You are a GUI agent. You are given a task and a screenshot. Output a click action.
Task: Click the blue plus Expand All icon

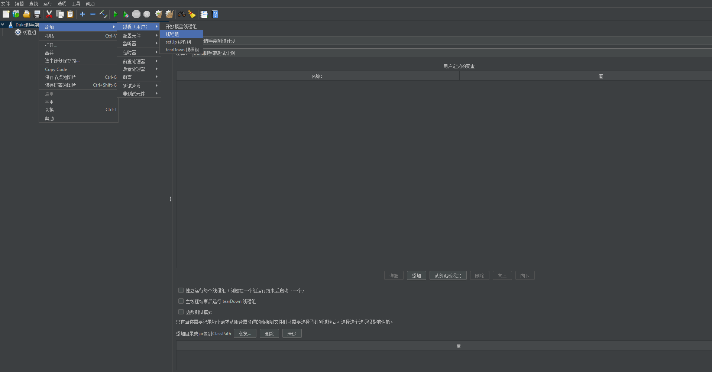click(82, 14)
